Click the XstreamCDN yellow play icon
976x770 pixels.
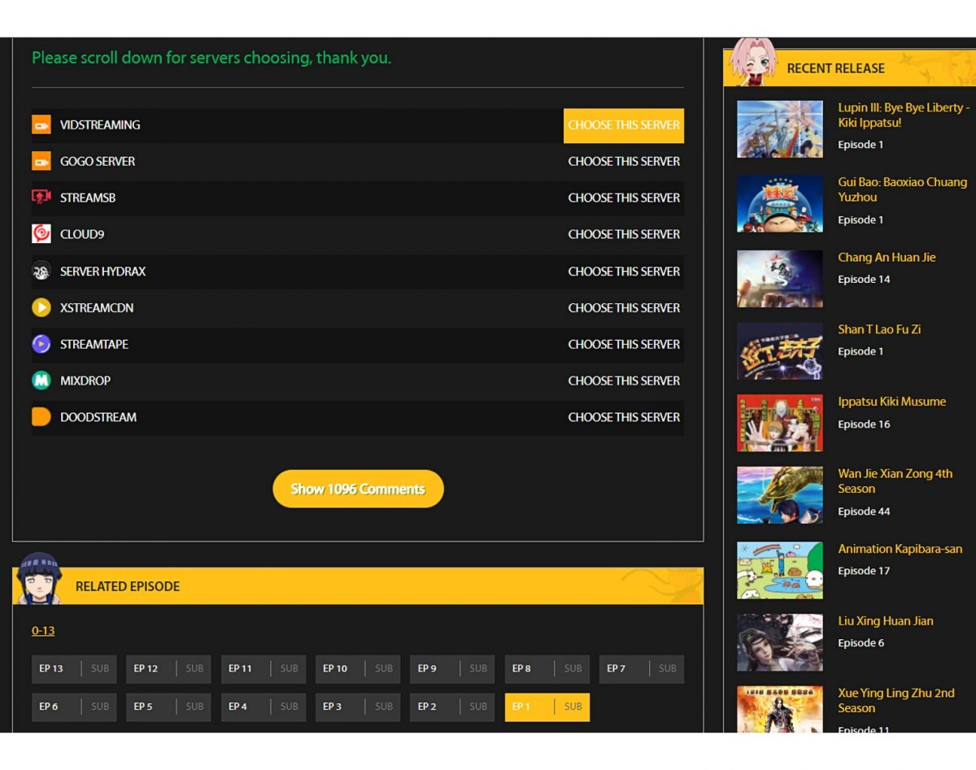(41, 308)
